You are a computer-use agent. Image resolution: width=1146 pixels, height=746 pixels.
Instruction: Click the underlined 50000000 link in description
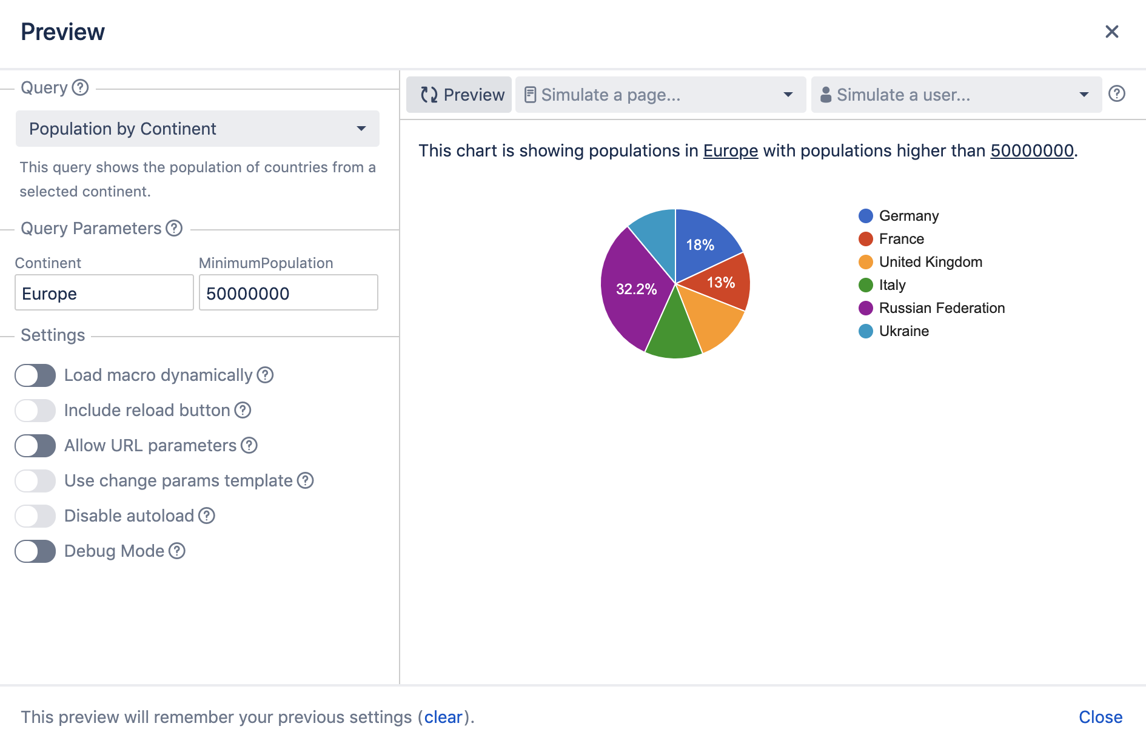(x=1032, y=150)
